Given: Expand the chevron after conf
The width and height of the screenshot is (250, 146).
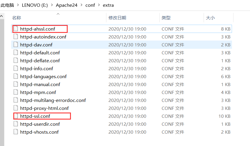Looking at the screenshot, I should tap(99, 5).
